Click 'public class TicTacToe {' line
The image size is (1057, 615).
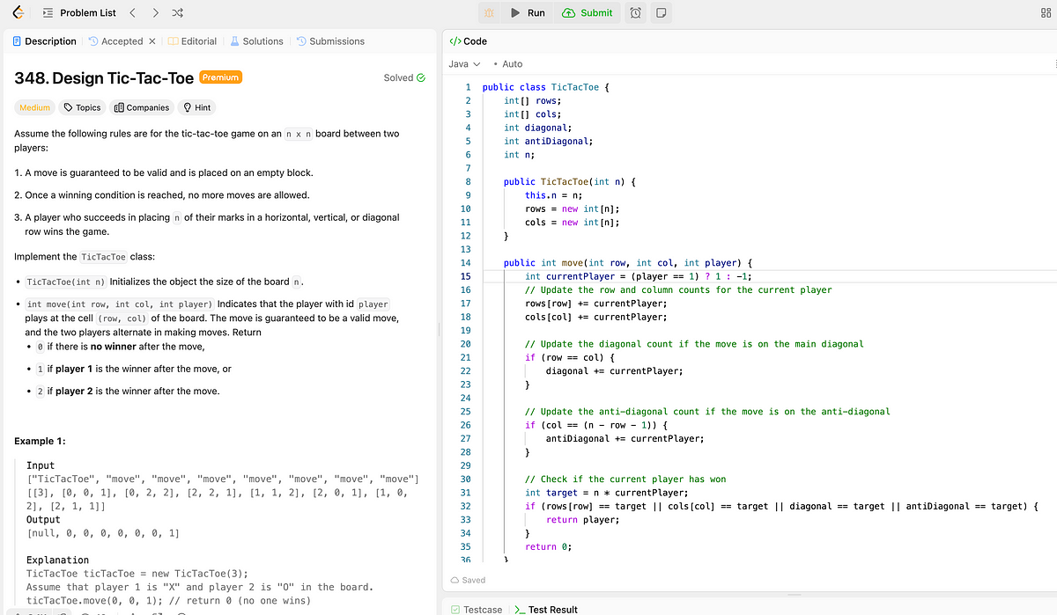(x=546, y=87)
